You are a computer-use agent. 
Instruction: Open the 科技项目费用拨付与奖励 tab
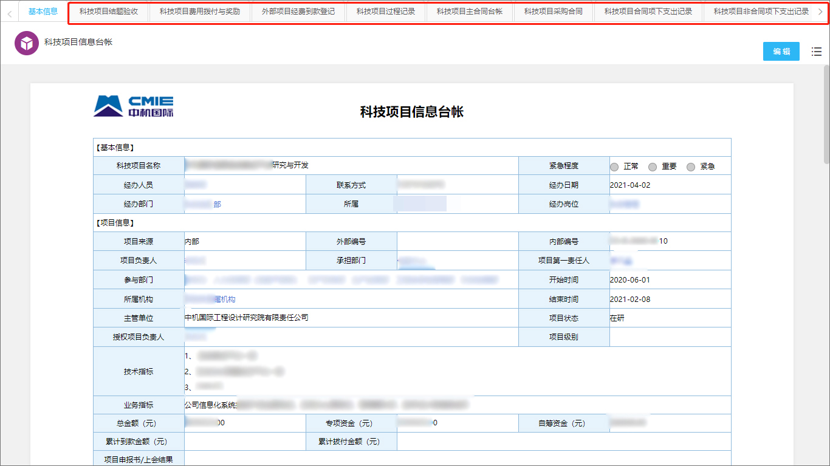pos(200,12)
